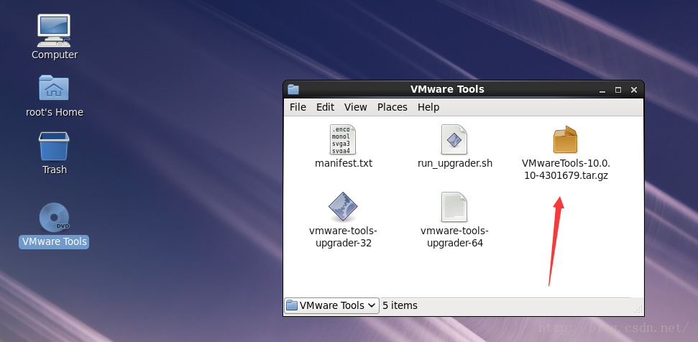
Task: Open the View menu
Action: tap(355, 107)
